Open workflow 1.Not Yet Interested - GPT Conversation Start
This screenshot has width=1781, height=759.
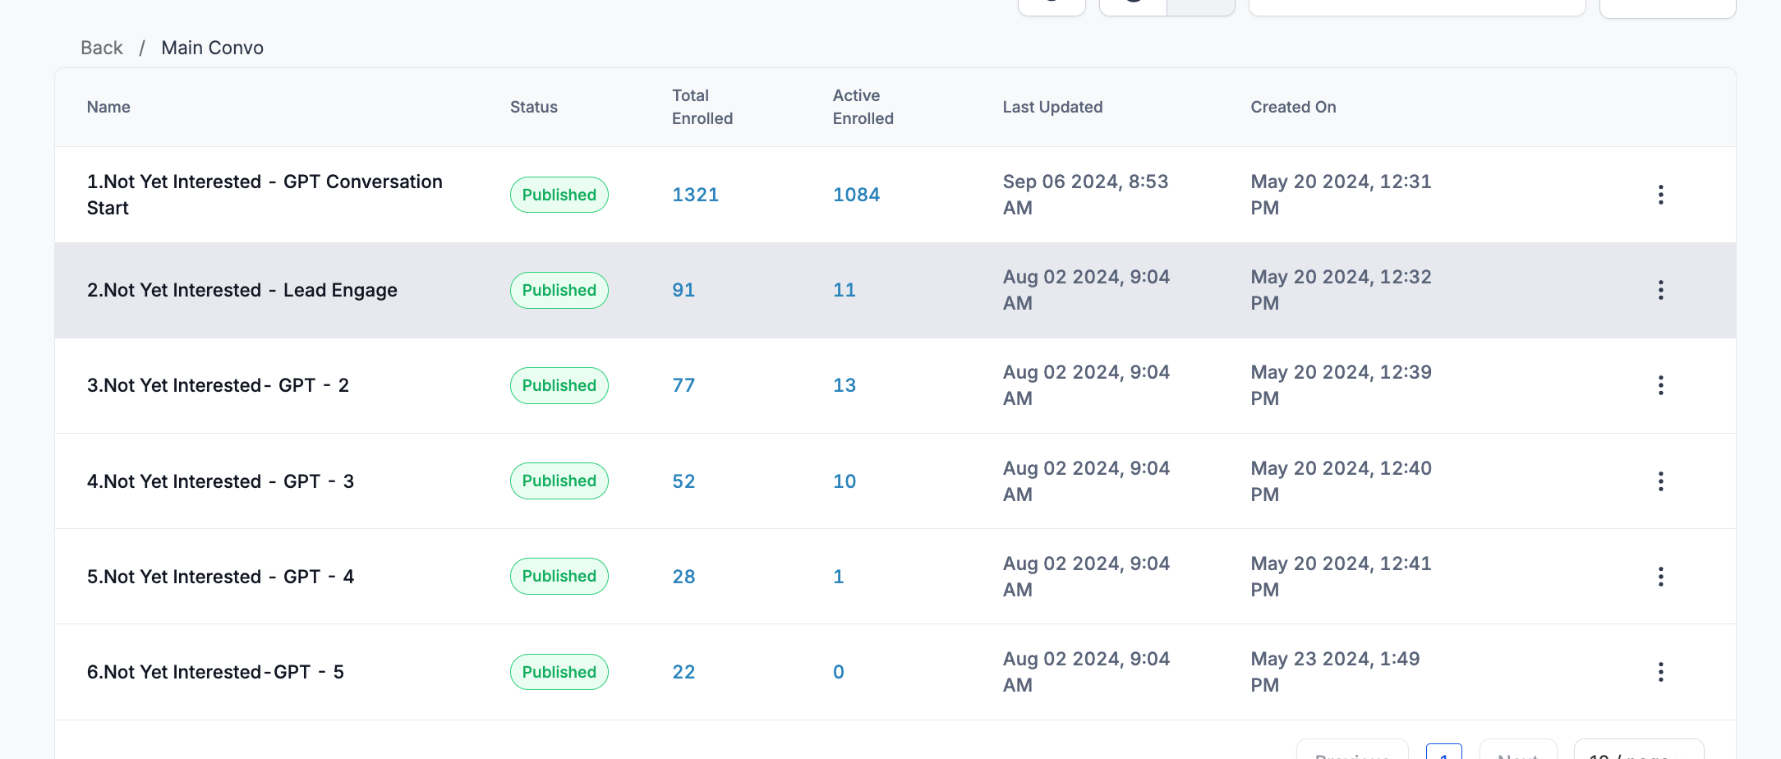265,195
